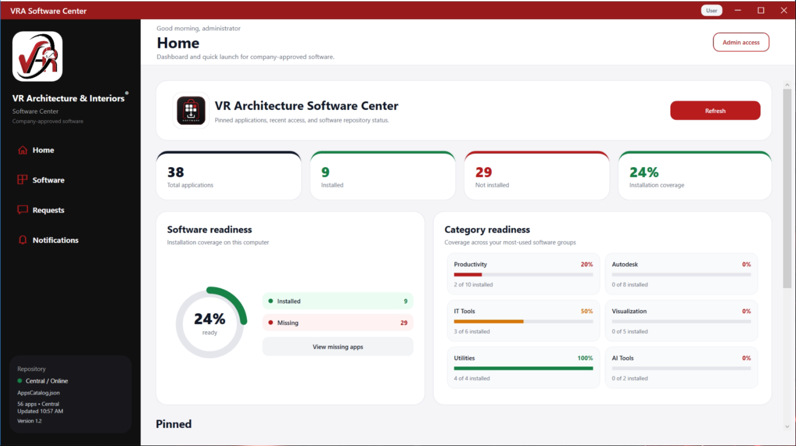The height and width of the screenshot is (446, 796).
Task: Click View missing apps button
Action: click(x=338, y=346)
